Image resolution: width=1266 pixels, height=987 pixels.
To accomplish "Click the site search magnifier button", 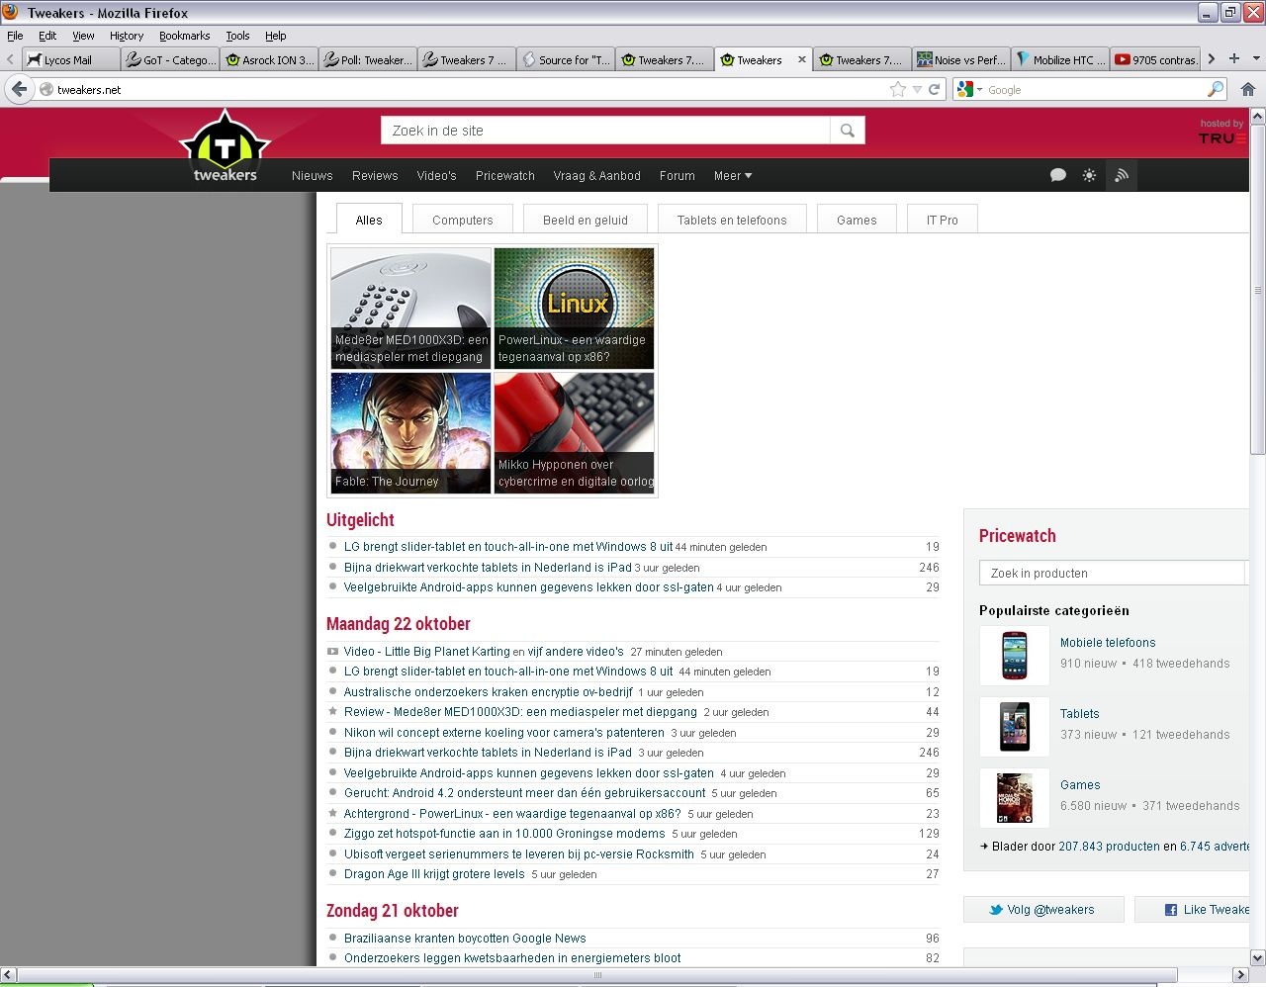I will (848, 131).
